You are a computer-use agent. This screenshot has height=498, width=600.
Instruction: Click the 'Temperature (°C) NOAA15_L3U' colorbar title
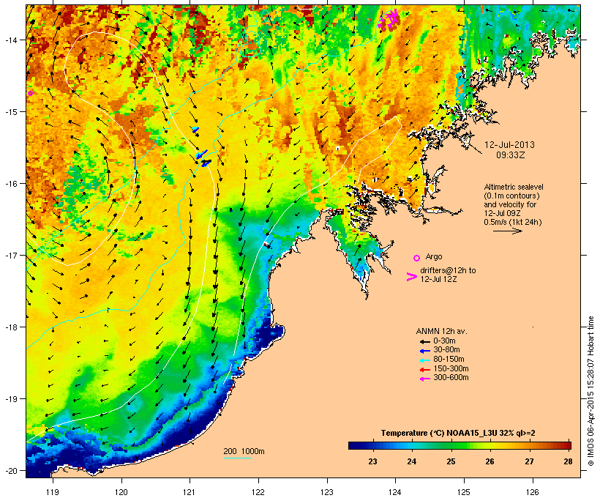click(x=439, y=434)
